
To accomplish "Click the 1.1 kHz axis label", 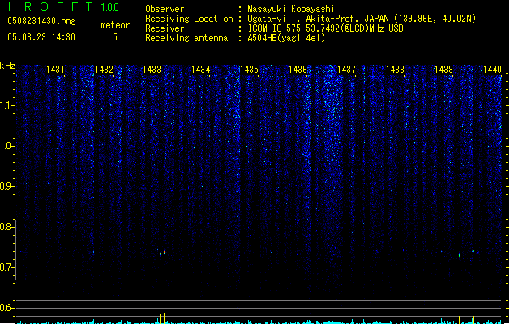I will pos(6,105).
